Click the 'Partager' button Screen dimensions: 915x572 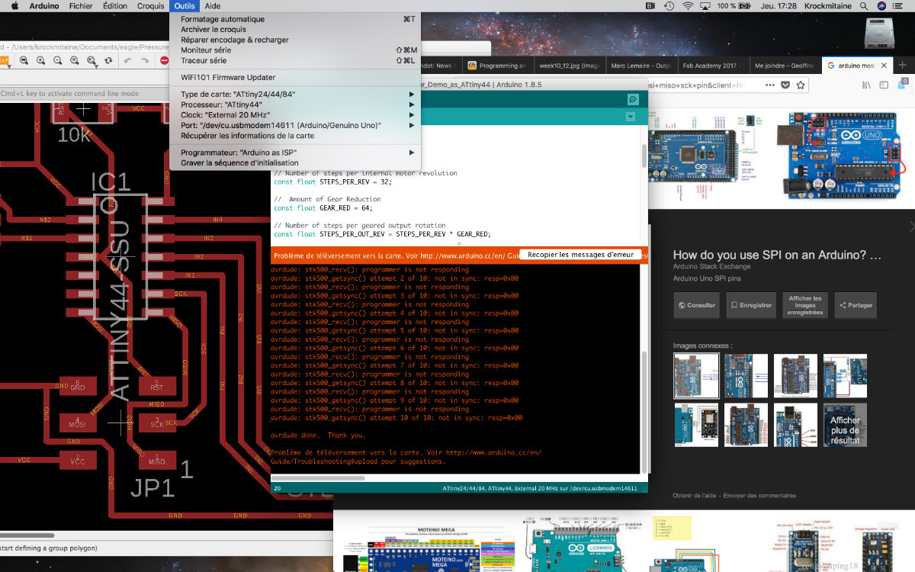point(856,305)
